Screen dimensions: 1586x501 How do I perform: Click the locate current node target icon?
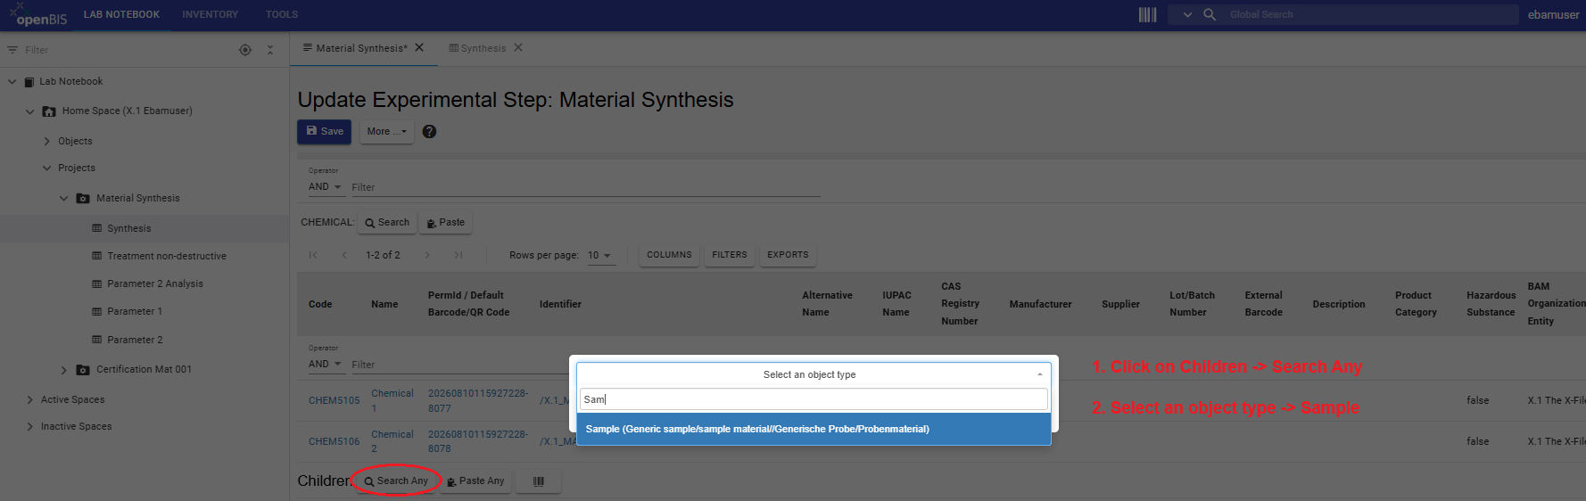[245, 50]
